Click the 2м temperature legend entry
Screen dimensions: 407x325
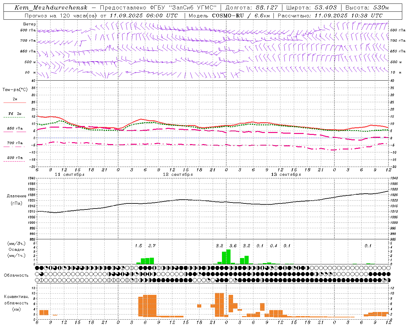click(15, 99)
